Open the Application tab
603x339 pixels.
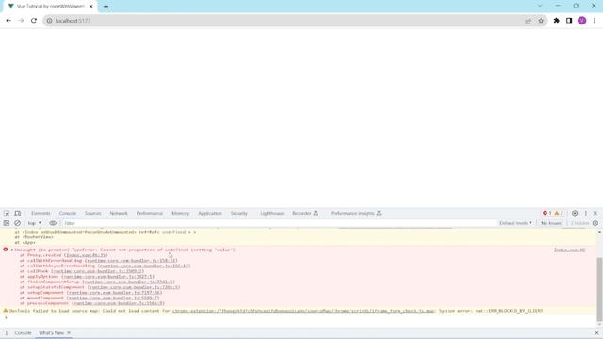tap(210, 214)
